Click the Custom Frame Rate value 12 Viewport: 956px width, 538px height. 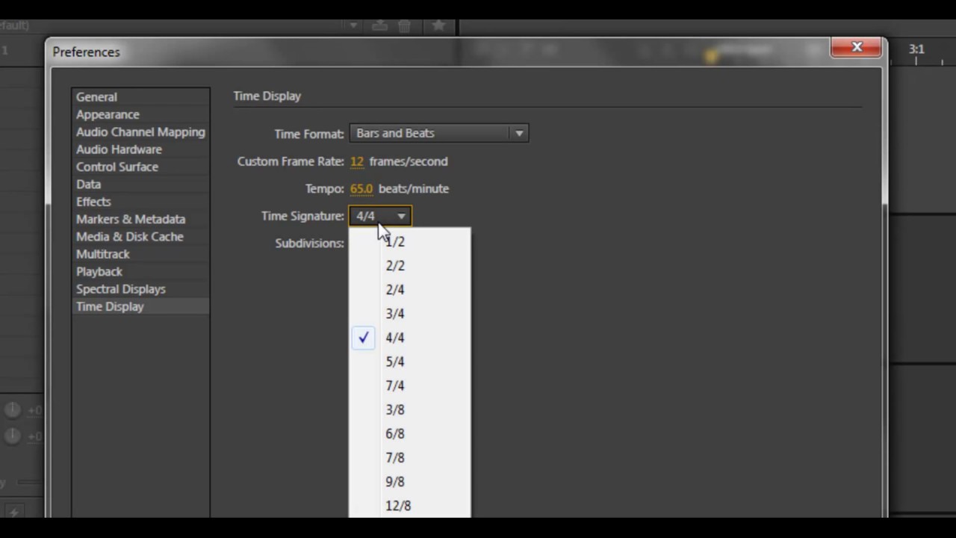tap(357, 161)
